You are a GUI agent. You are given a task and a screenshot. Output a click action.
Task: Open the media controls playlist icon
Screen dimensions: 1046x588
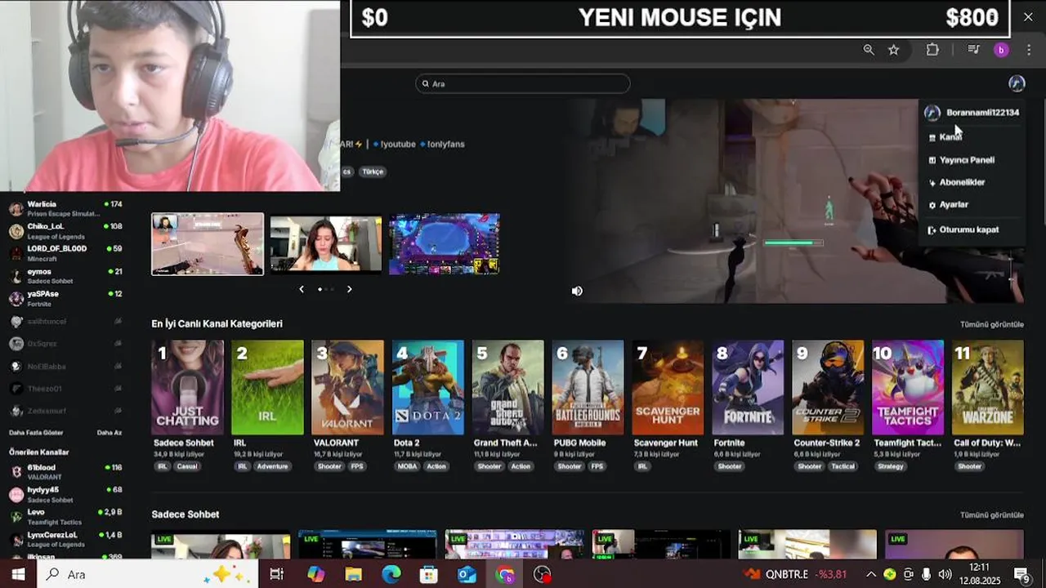pyautogui.click(x=973, y=50)
